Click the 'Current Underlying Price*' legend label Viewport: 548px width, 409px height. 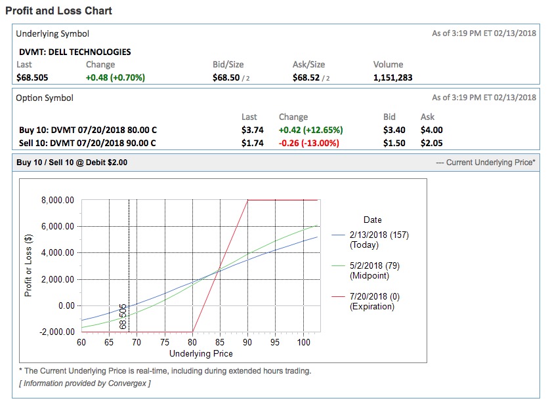(x=491, y=163)
